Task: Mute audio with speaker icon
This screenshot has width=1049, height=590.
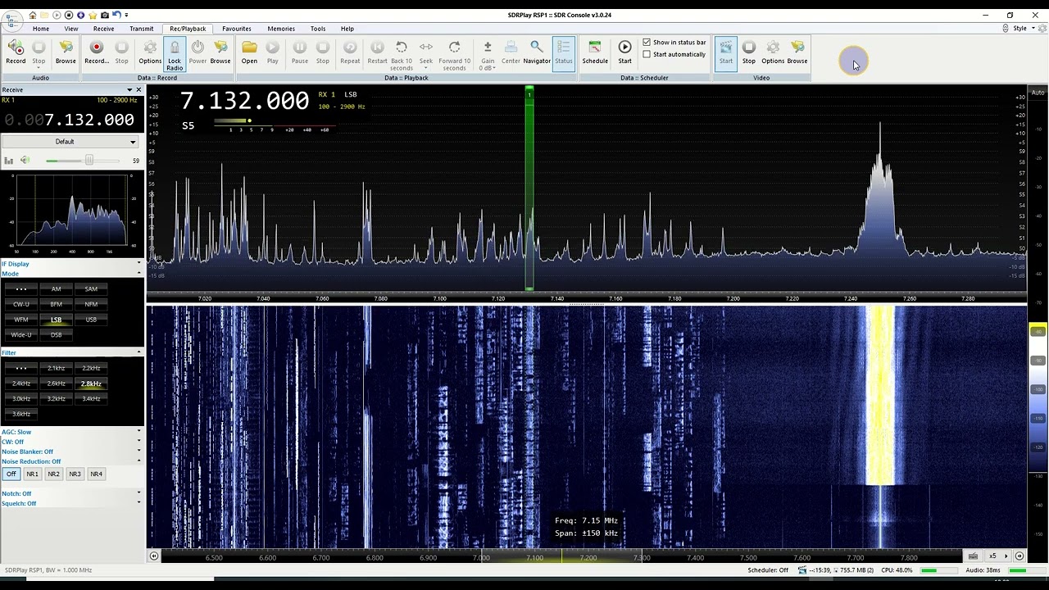Action: [25, 161]
